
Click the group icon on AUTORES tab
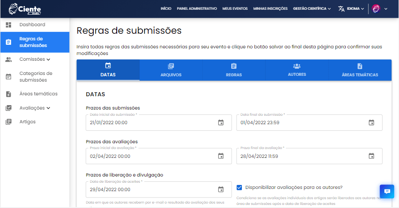297,66
